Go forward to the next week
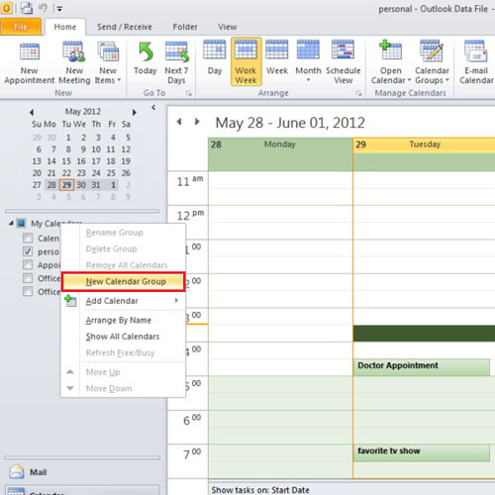This screenshot has height=495, width=495. pyautogui.click(x=197, y=122)
